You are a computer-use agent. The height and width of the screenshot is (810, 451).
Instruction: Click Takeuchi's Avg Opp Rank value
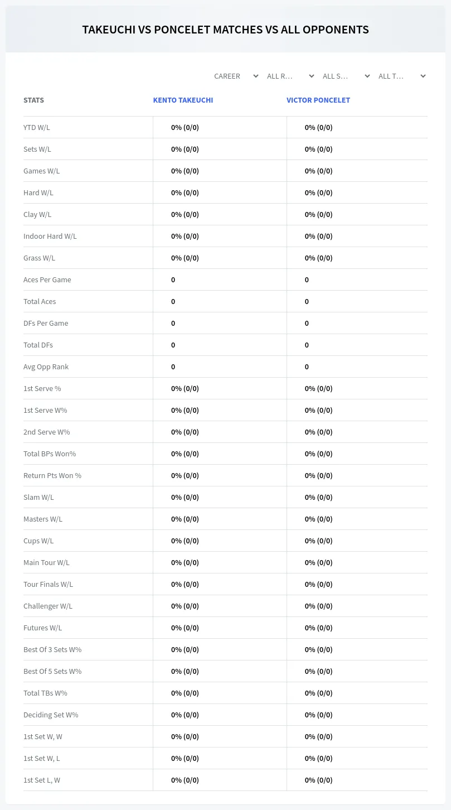(173, 367)
